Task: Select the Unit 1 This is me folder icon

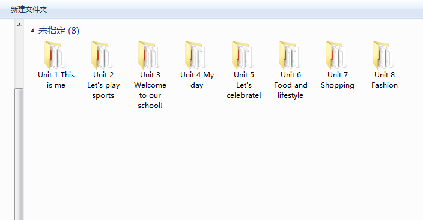Action: tap(55, 55)
